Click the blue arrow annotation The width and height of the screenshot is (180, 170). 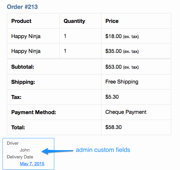point(57,151)
